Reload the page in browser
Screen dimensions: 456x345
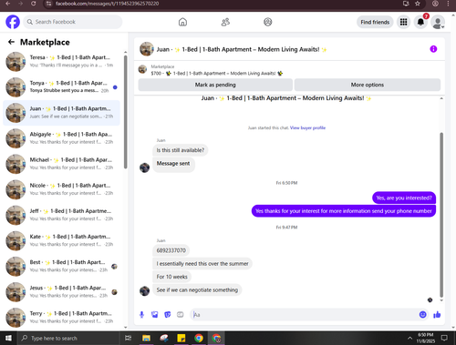[x=34, y=4]
